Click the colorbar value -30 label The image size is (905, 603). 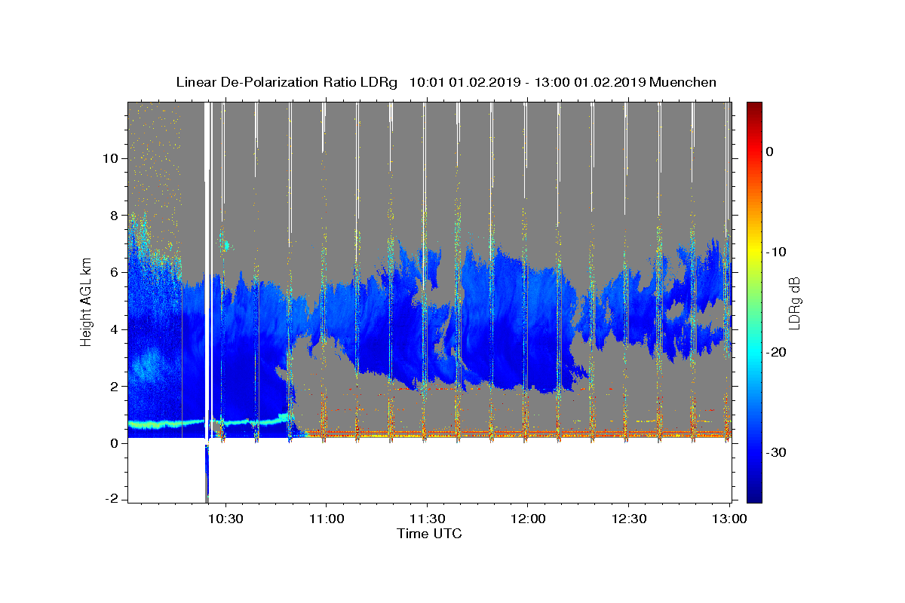click(776, 452)
